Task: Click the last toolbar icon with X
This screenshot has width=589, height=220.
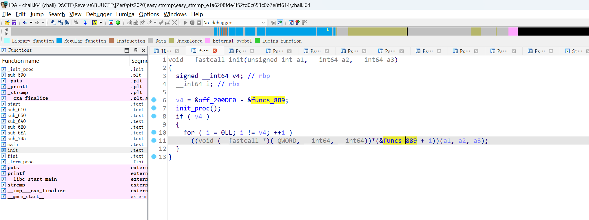Action: [x=304, y=23]
